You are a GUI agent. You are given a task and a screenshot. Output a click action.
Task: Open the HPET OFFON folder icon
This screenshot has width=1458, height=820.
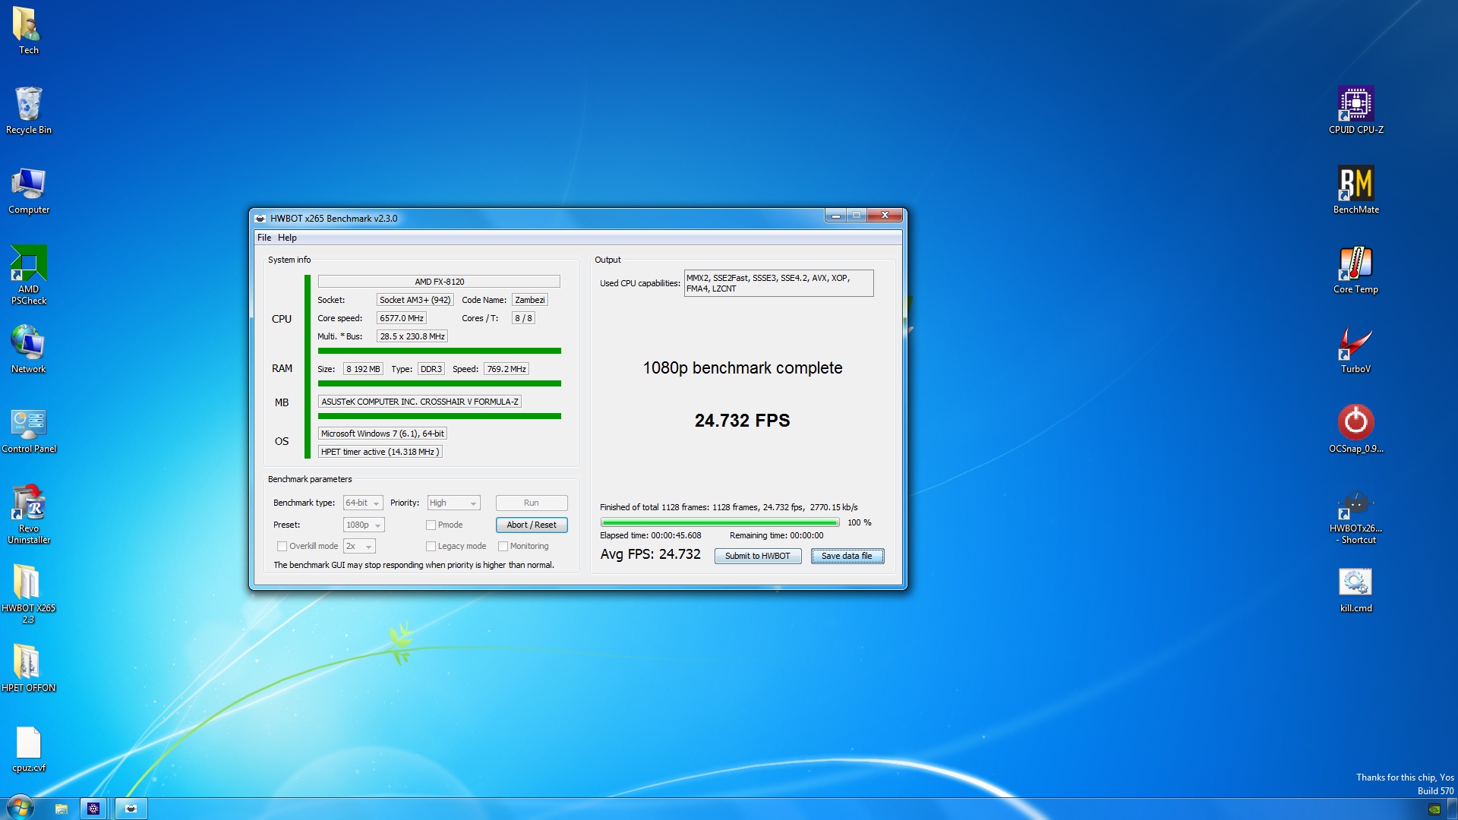click(x=28, y=668)
